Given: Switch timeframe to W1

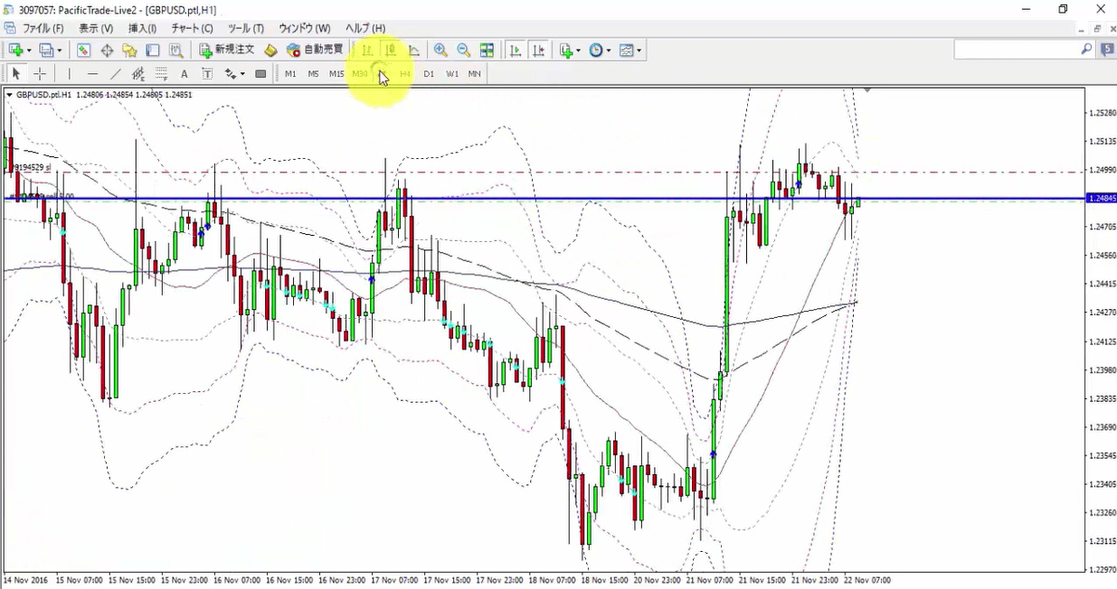Looking at the screenshot, I should (x=451, y=74).
